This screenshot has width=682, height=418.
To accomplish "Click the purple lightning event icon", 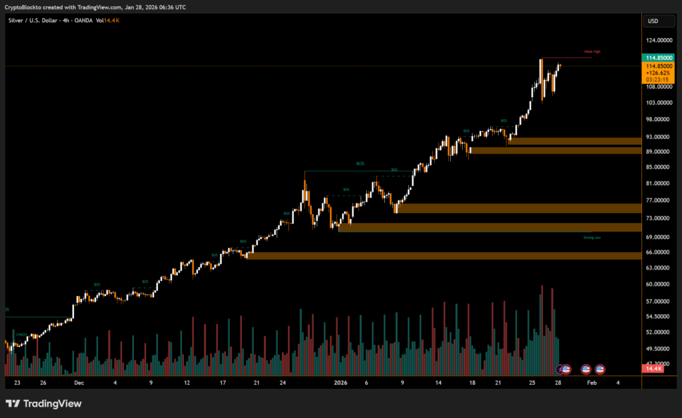I will point(560,369).
